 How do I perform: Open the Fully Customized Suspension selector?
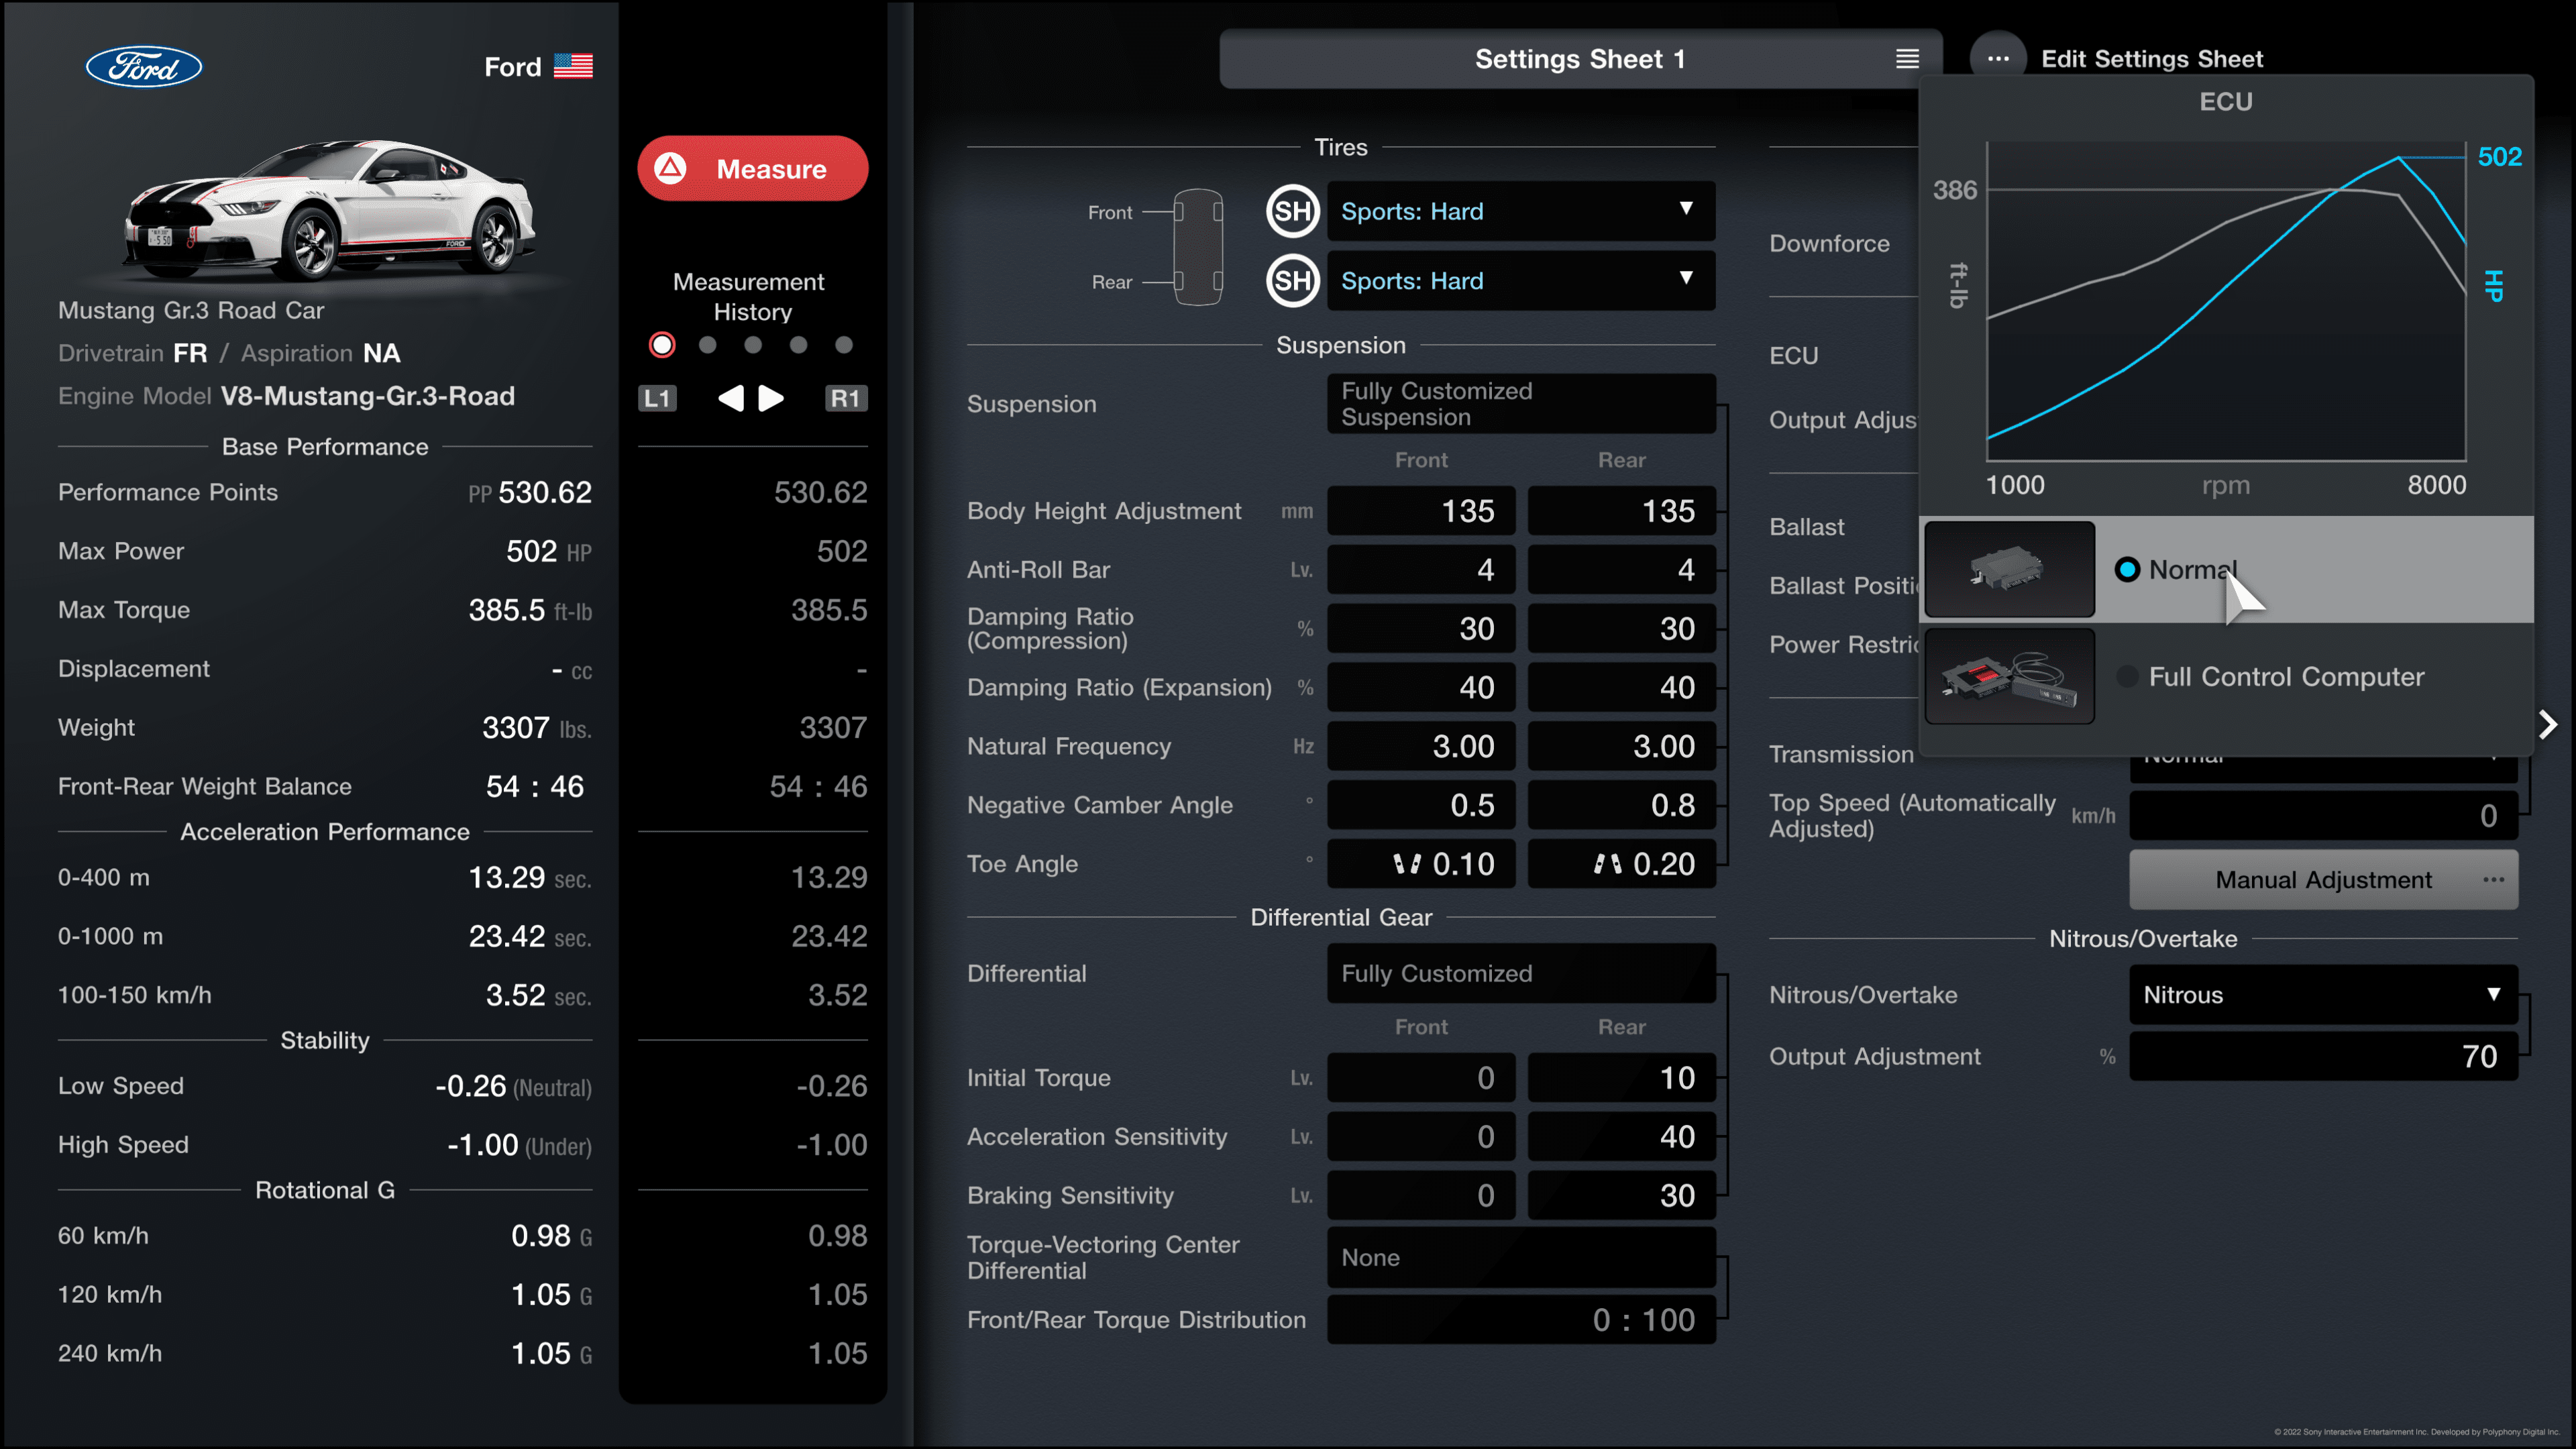(x=1521, y=404)
